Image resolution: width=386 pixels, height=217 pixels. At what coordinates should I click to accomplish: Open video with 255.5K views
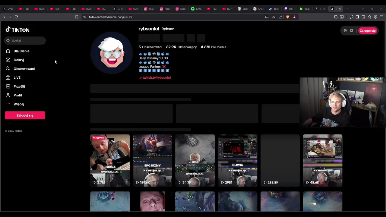click(280, 160)
